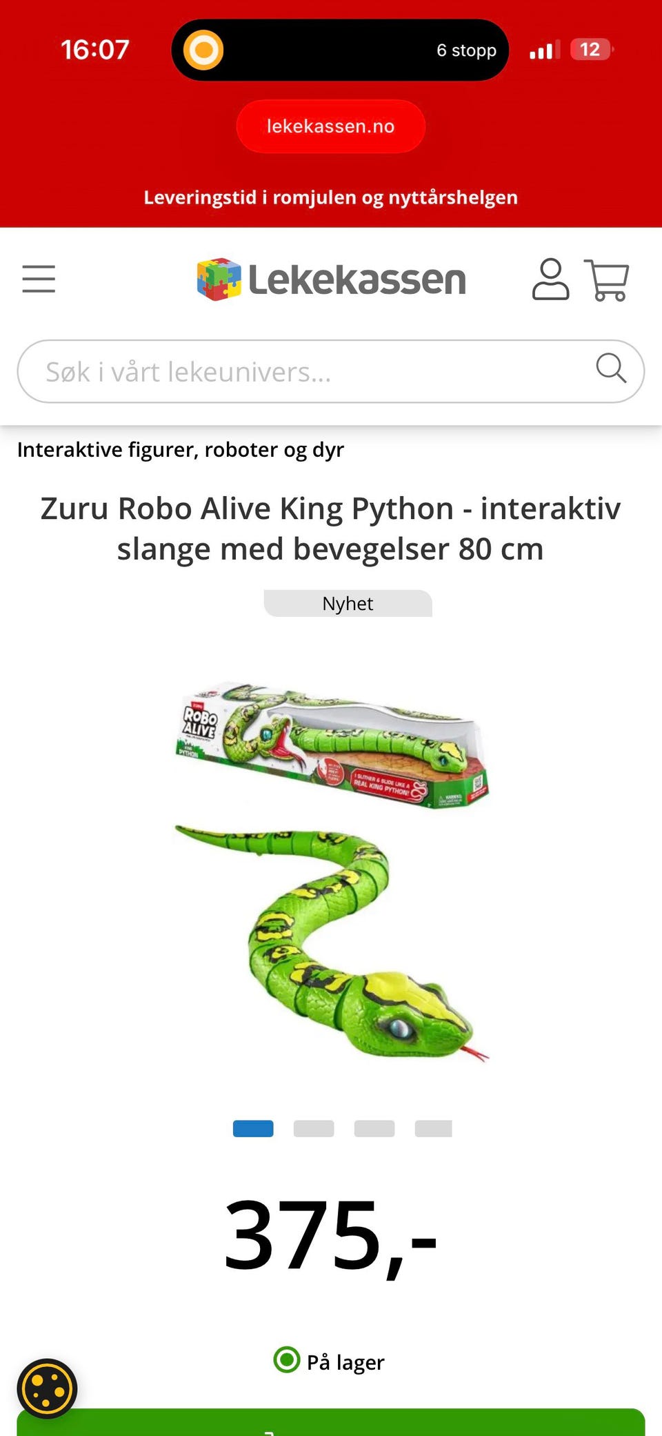Select the fourth image carousel indicator
The image size is (662, 1436).
click(434, 1129)
